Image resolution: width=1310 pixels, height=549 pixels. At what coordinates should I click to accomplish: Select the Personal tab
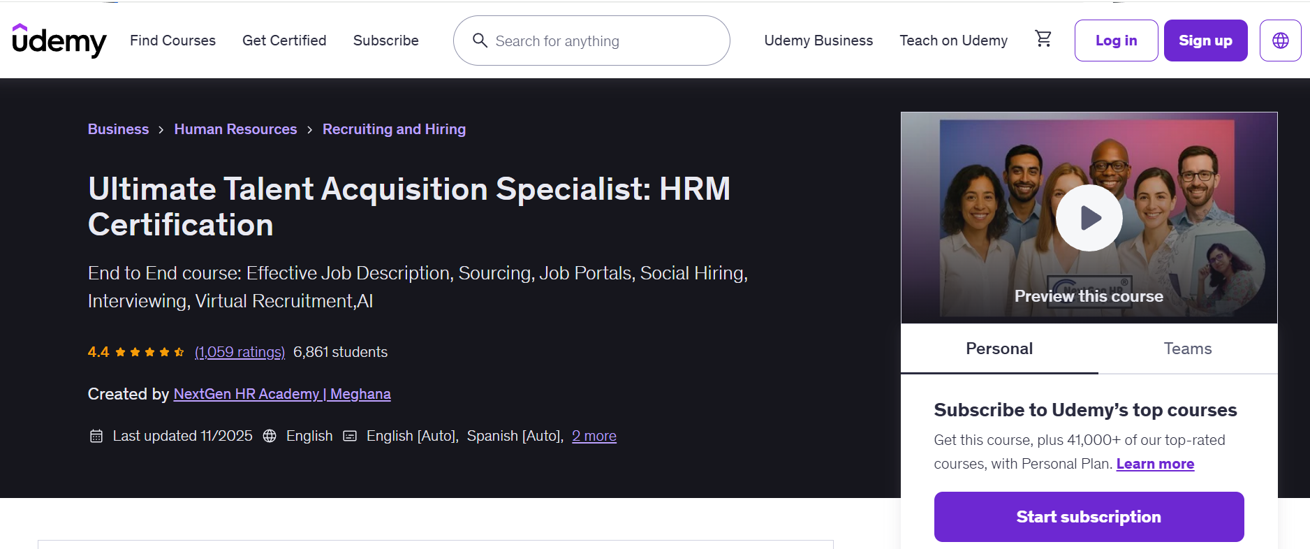999,349
